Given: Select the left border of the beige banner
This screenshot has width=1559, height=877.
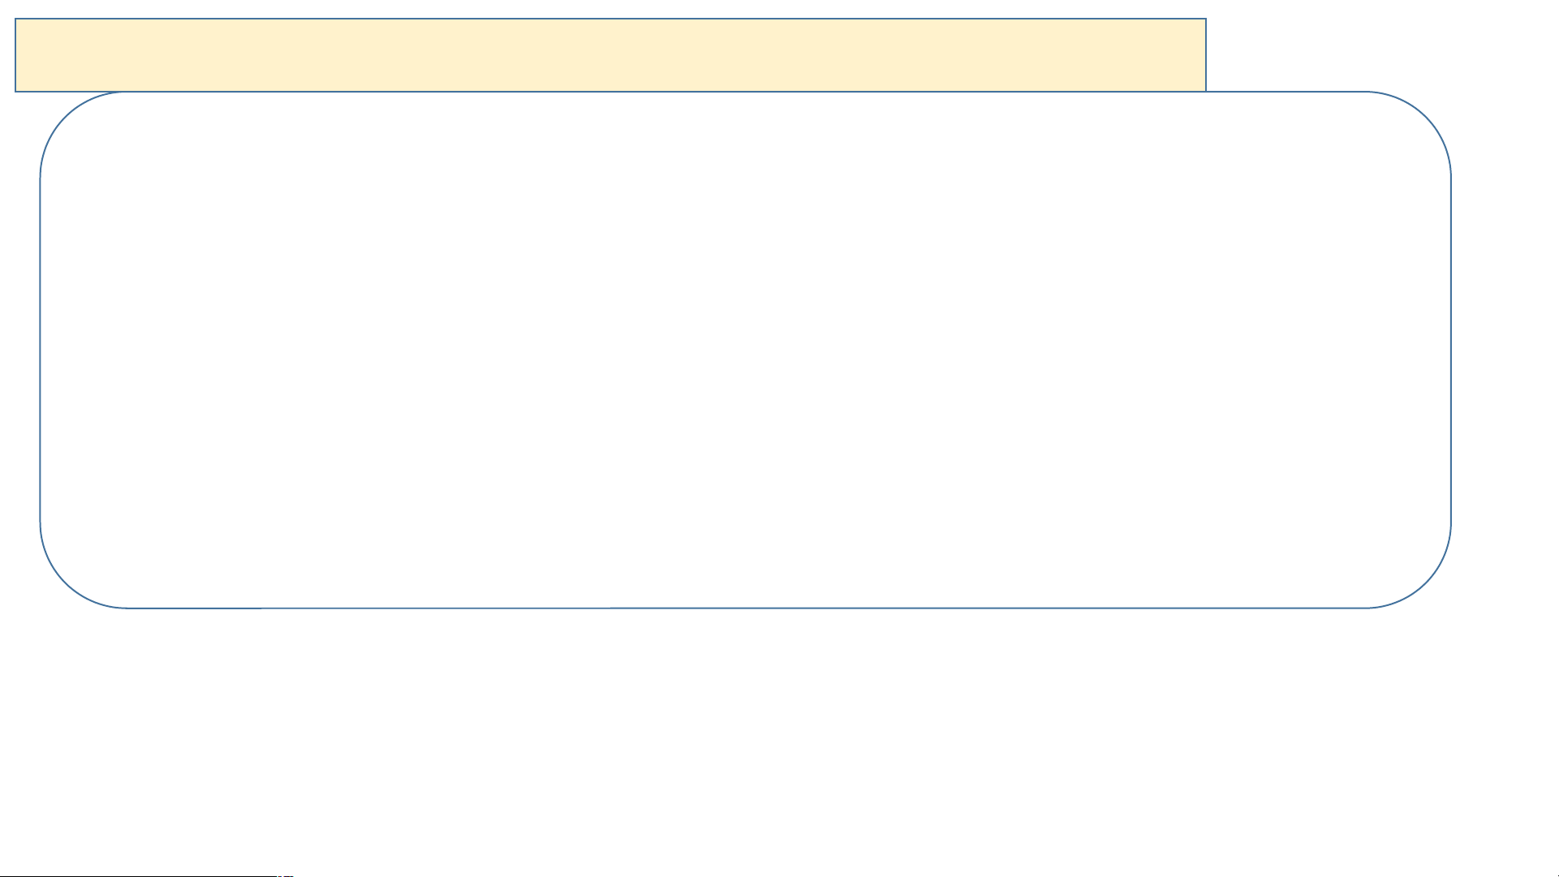Looking at the screenshot, I should tap(15, 55).
